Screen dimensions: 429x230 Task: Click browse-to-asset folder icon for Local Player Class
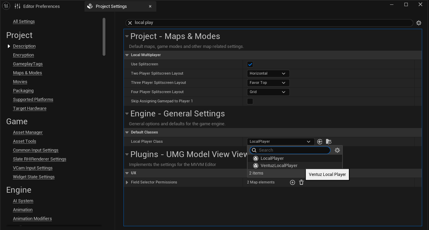point(328,142)
